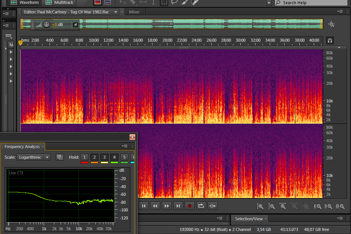
Task: Select the Paintbrush Selection tool
Action: (x=184, y=2)
